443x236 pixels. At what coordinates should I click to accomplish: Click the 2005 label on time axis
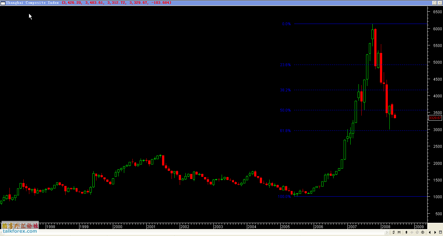(x=285, y=227)
